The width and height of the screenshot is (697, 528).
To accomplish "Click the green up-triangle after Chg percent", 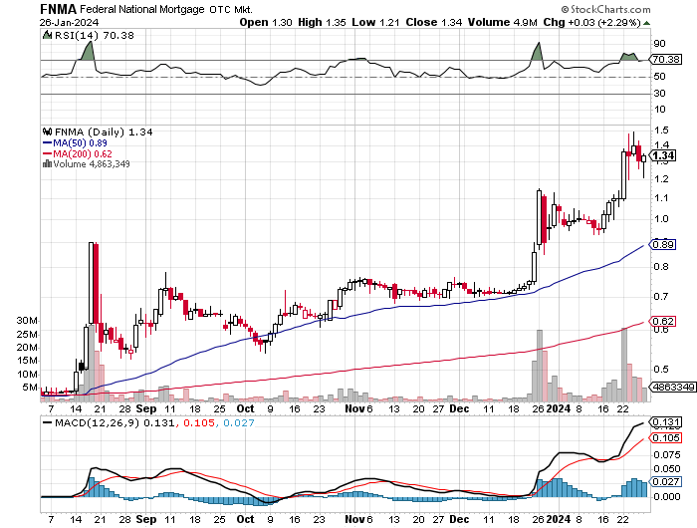I will tap(646, 23).
